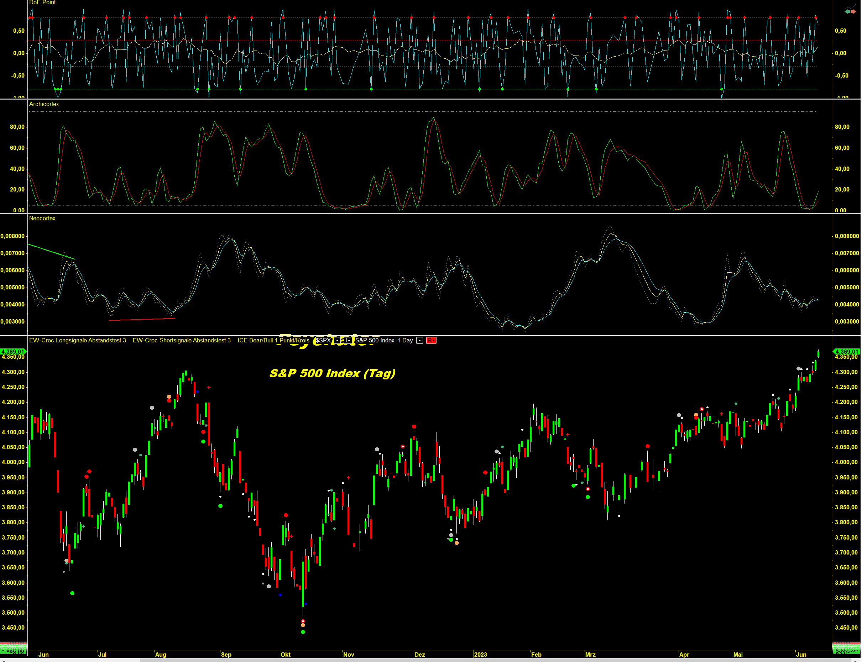Click the striped green-red box bottom left
Screen dimensions: 862x662
tap(14, 648)
